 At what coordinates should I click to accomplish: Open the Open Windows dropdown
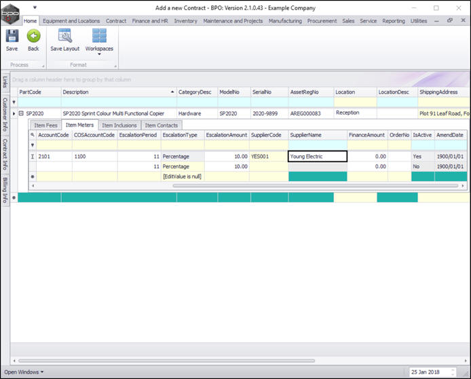pos(24,372)
